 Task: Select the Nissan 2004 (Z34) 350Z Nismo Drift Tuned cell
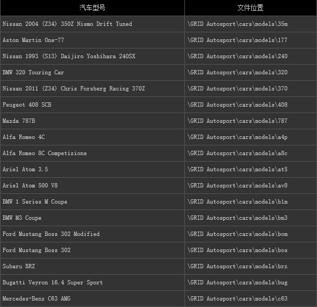coord(92,24)
